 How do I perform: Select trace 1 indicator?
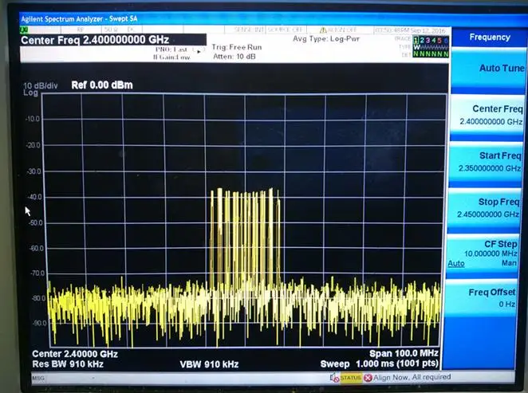(x=416, y=41)
